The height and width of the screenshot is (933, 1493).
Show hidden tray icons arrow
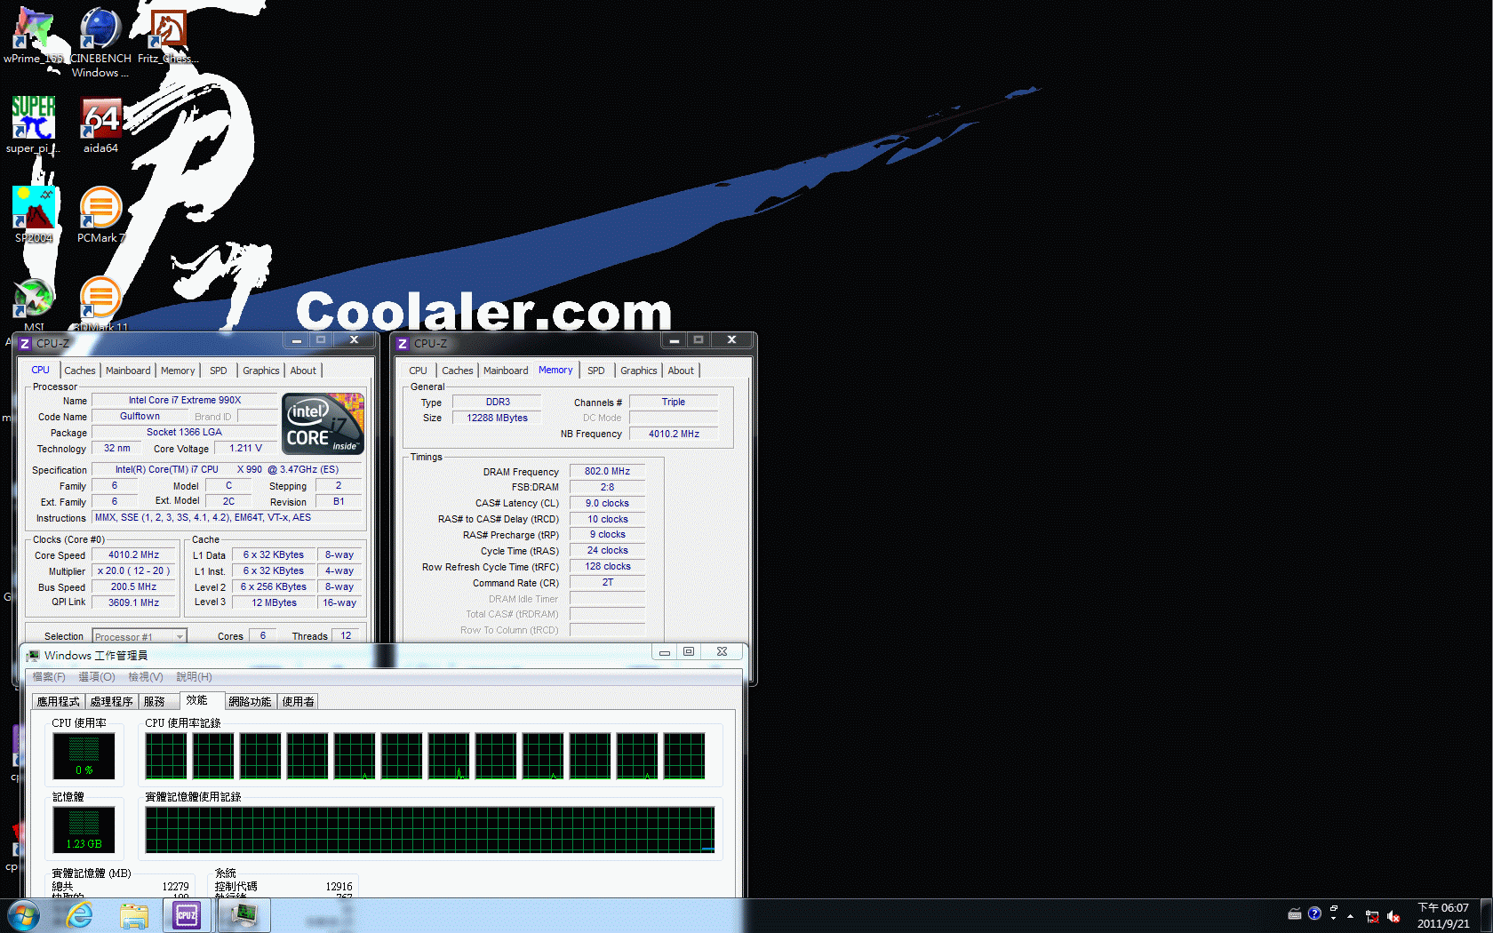coord(1350,915)
